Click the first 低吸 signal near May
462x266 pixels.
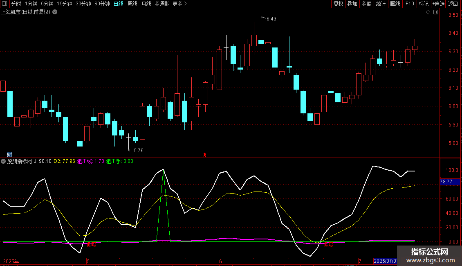[92, 244]
